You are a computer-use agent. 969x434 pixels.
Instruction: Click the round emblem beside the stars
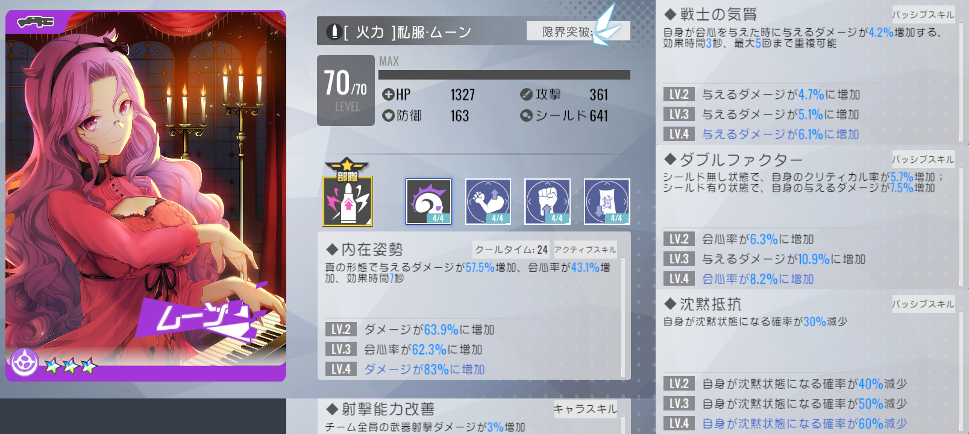click(25, 362)
